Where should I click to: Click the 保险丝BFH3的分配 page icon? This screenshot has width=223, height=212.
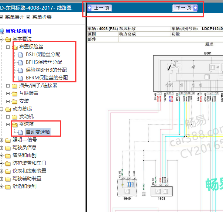coord(21,70)
